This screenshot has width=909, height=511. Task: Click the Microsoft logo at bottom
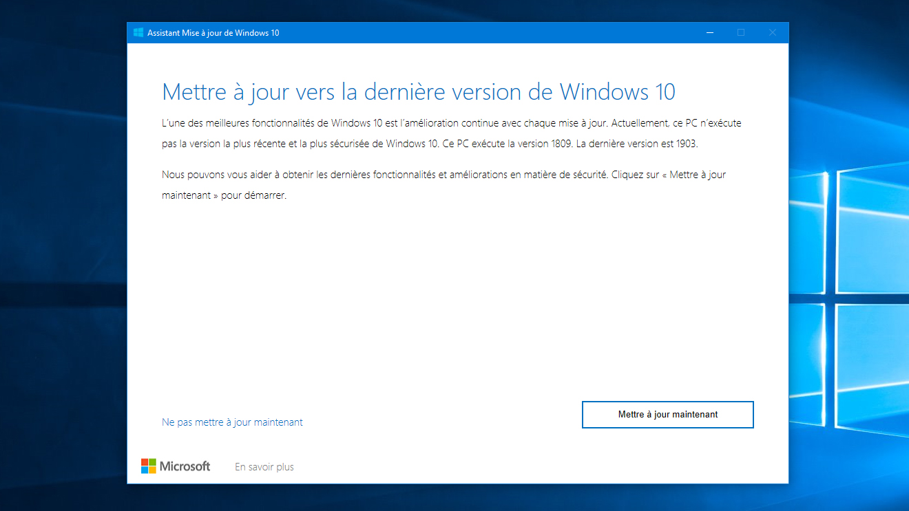pos(176,466)
